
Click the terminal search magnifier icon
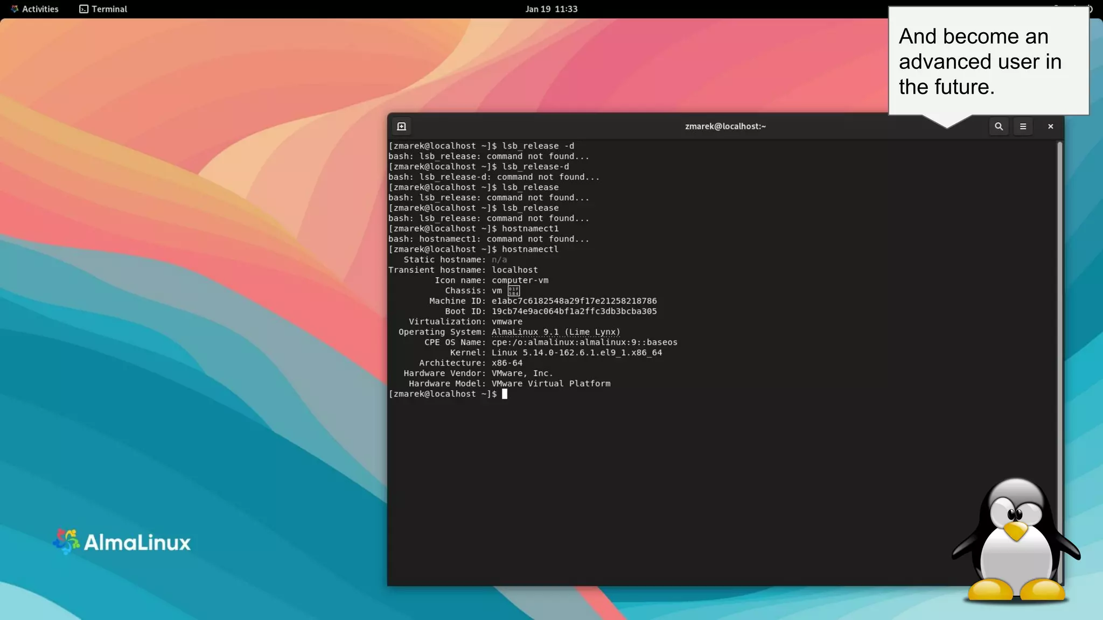pos(999,126)
